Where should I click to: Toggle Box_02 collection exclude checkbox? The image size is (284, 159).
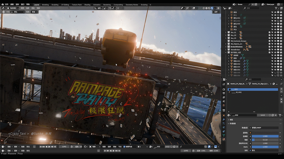tap(269, 35)
